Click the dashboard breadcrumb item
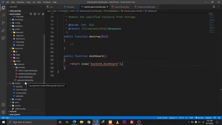This screenshot has width=222, height=125. point(152,11)
